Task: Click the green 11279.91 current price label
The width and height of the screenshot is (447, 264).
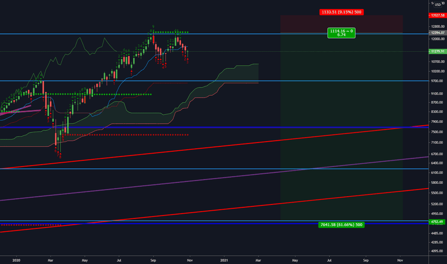Action: [x=437, y=51]
